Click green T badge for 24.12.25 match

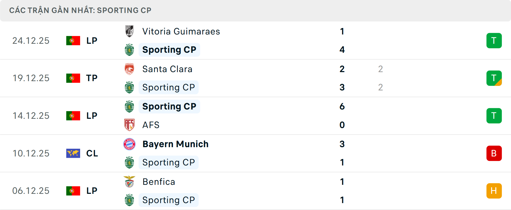pyautogui.click(x=494, y=41)
